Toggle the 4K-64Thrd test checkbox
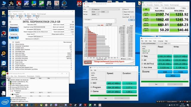This screenshot has height=107, width=191. pyautogui.click(x=142, y=64)
